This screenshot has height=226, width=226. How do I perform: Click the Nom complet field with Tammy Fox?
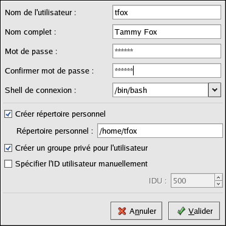[166, 32]
